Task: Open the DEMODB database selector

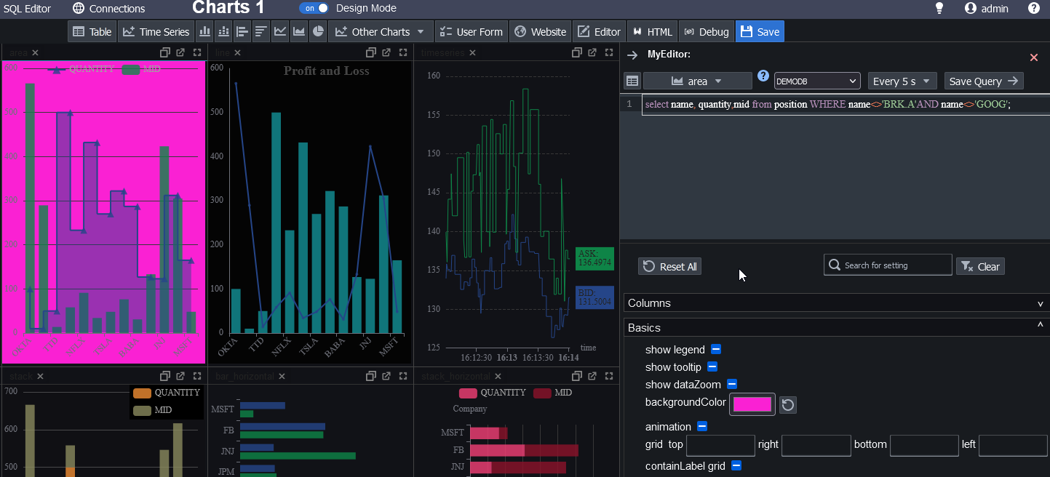Action: click(x=817, y=81)
